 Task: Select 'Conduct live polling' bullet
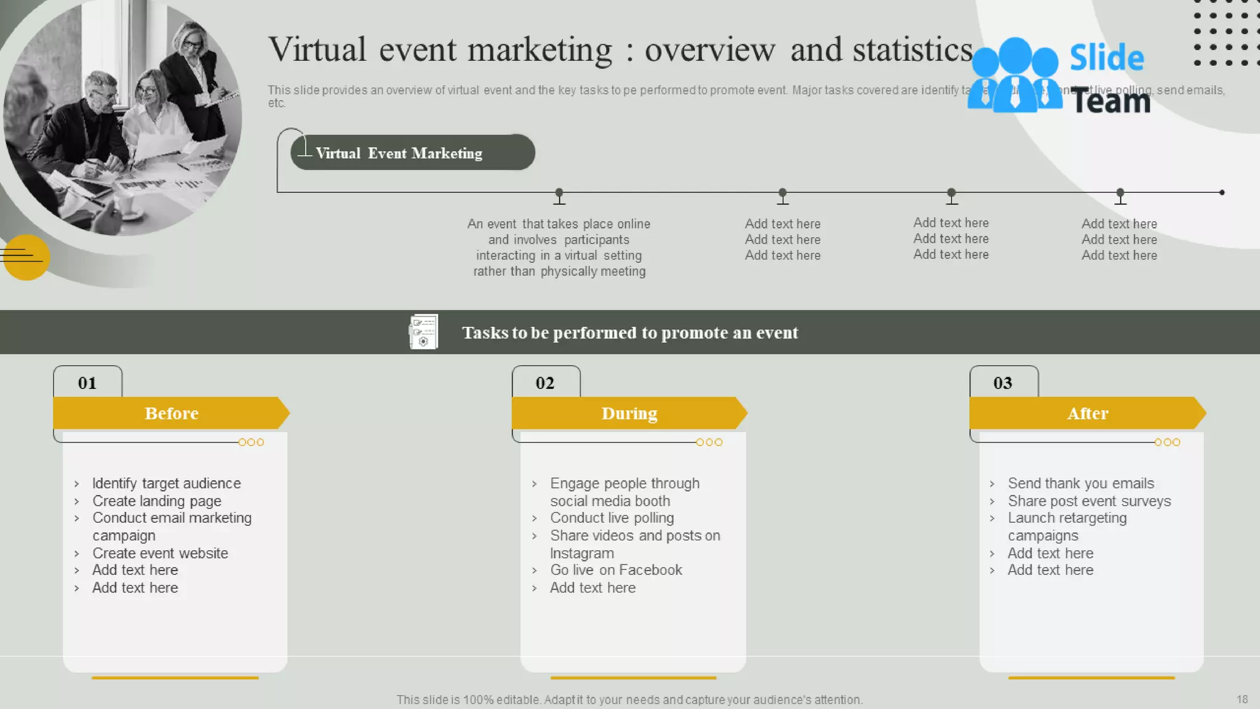(x=612, y=518)
